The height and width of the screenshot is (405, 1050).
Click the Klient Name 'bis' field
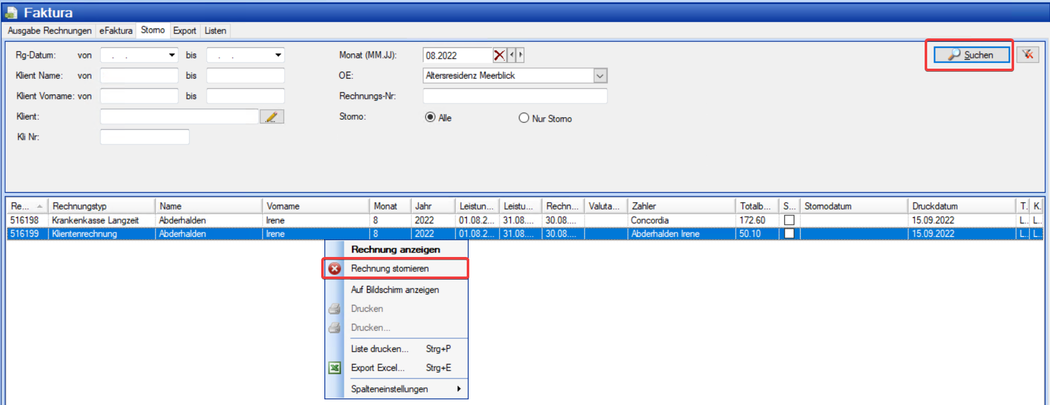(x=246, y=76)
